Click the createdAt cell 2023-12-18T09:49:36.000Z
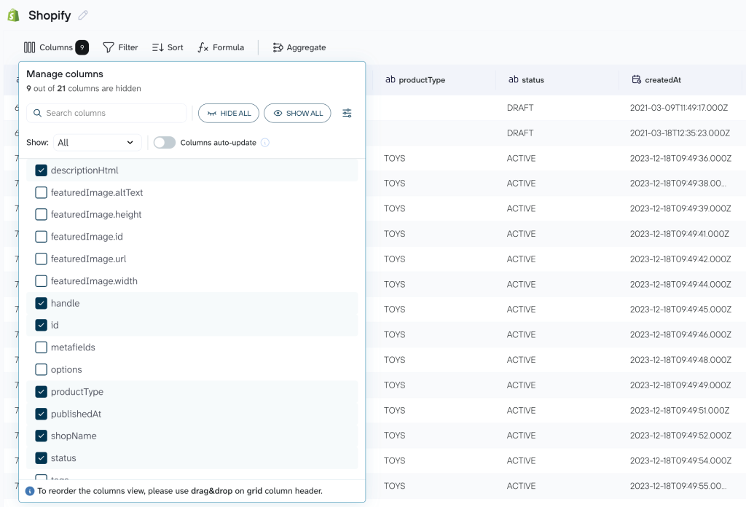Image resolution: width=746 pixels, height=507 pixels. [x=681, y=158]
